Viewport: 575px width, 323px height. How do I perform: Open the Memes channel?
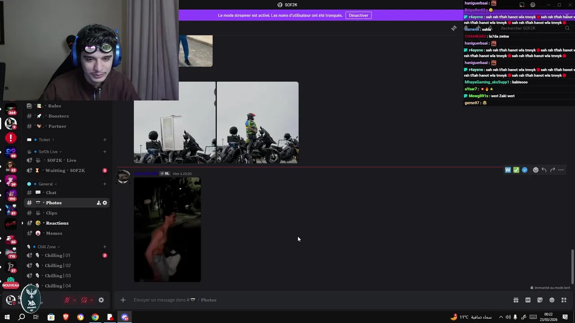coord(66,233)
